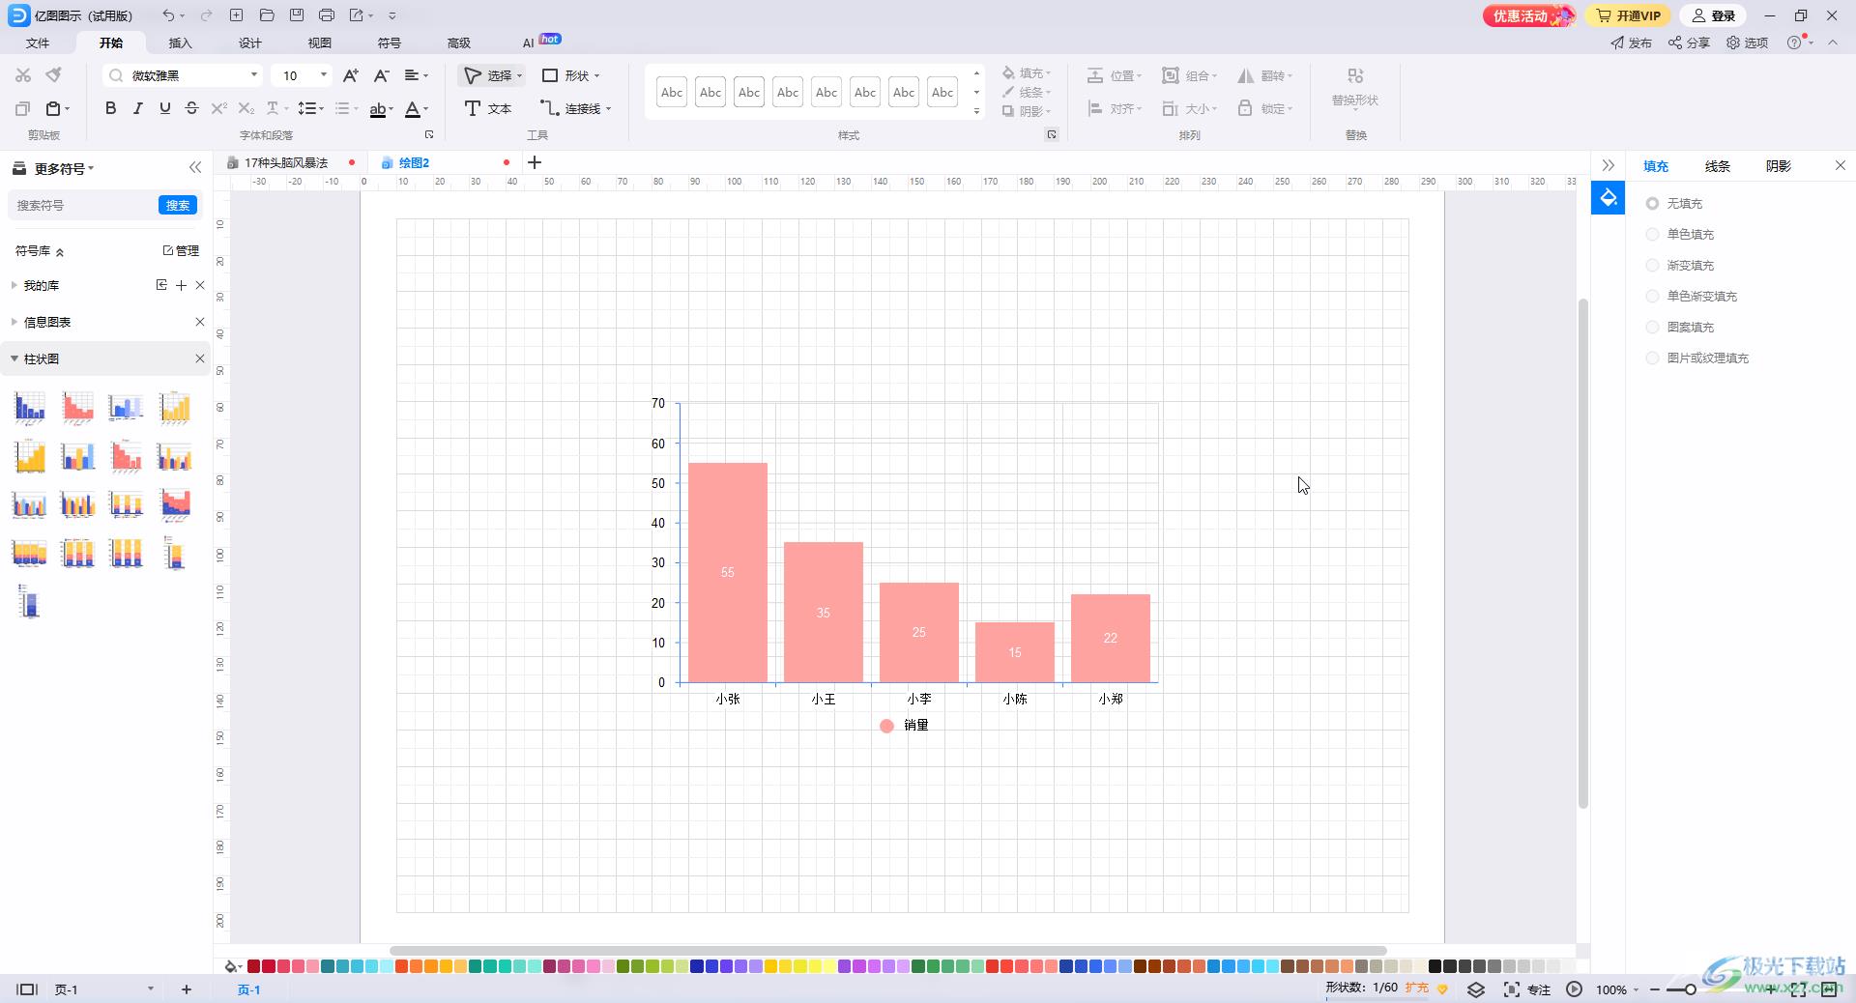Select 单色渐变填充 radio option
This screenshot has height=1003, width=1856.
pyautogui.click(x=1652, y=296)
